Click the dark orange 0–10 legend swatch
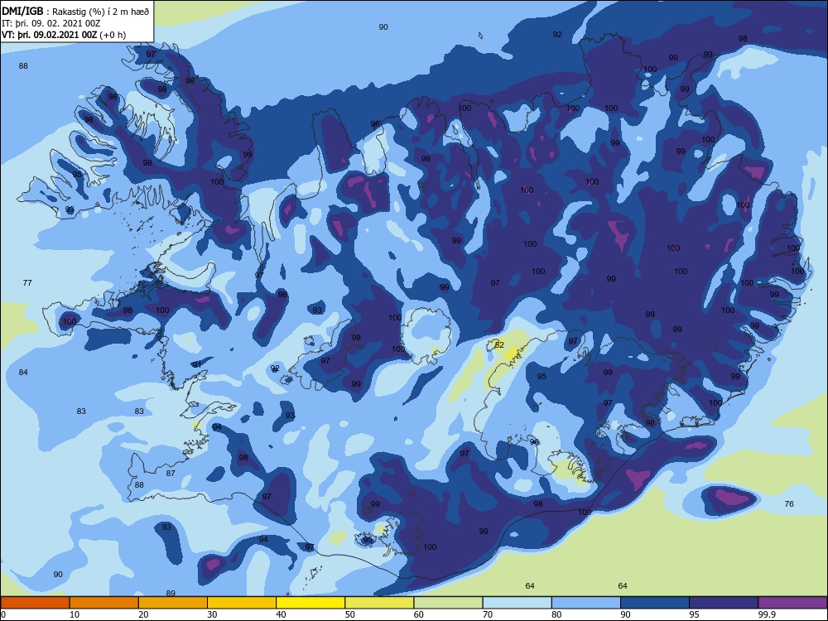The height and width of the screenshot is (621, 828). click(35, 603)
